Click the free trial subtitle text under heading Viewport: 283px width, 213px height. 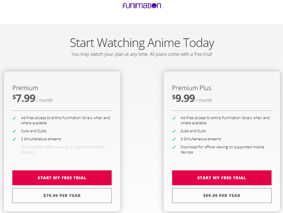[x=142, y=54]
